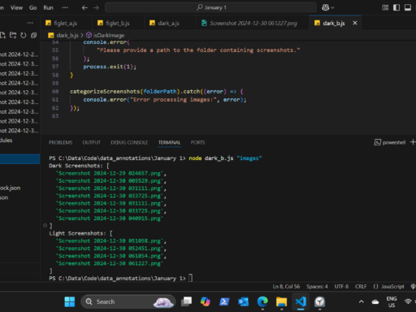Screen dimensions: 416x312
Task: Switch to the dark_a.js tab
Action: 169,24
